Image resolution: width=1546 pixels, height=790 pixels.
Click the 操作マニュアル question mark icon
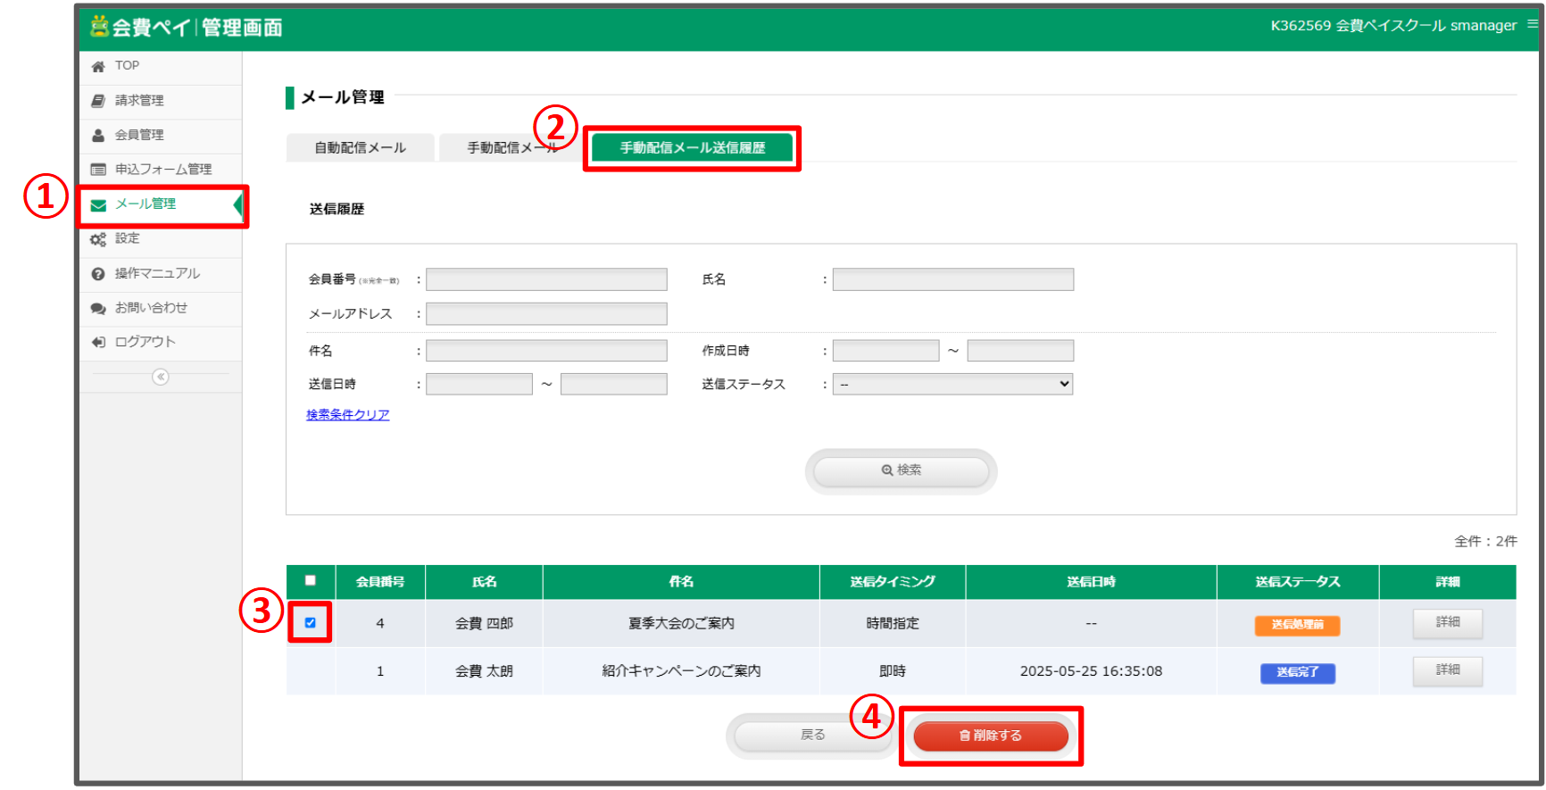pos(98,274)
